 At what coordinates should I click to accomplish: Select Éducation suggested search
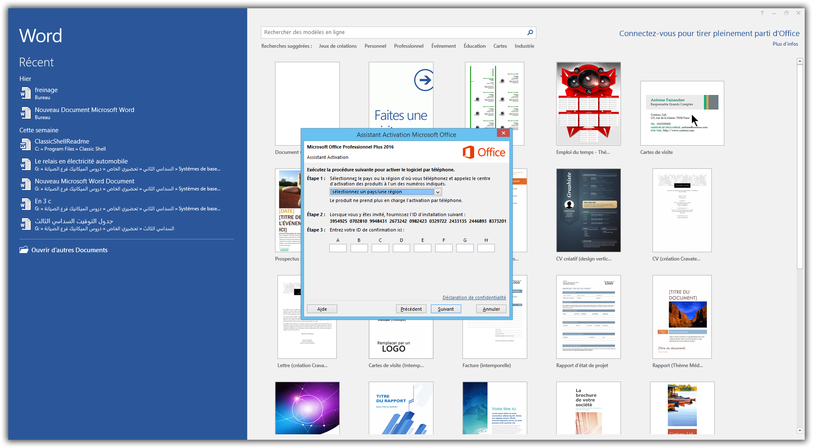tap(475, 46)
